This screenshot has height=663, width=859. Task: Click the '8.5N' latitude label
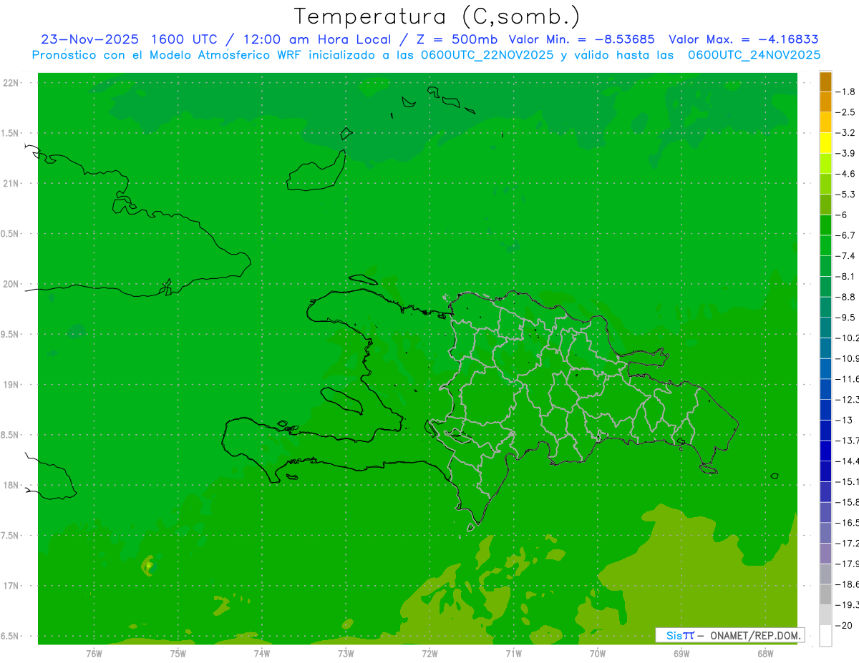pos(10,435)
